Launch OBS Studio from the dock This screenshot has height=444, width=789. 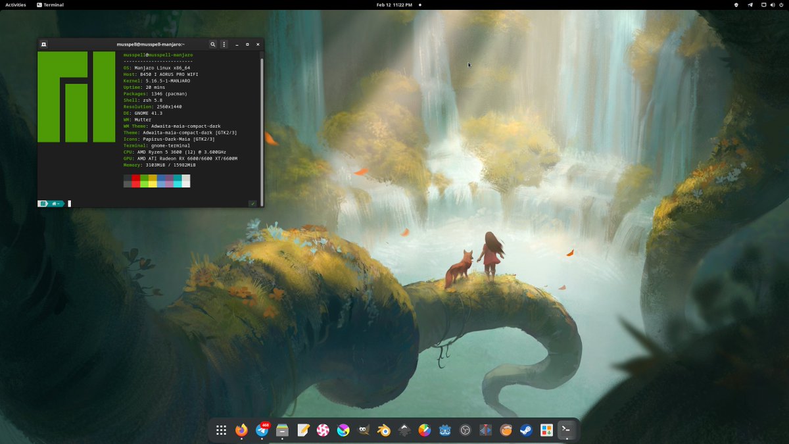tap(466, 430)
